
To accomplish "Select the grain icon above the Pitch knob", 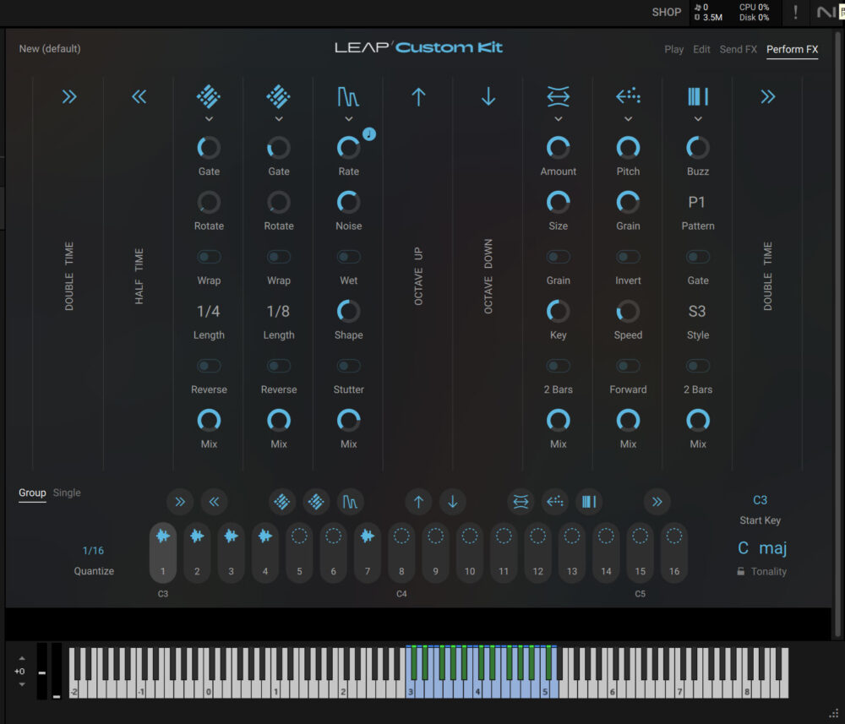I will point(629,97).
